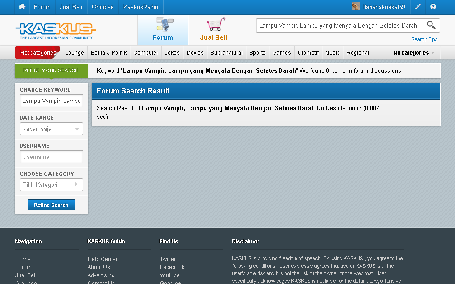The height and width of the screenshot is (284, 455).
Task: Click the KASKUS Guide footer heading
Action: coord(106,242)
